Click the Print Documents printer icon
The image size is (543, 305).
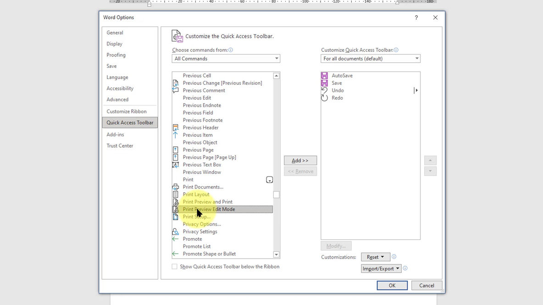click(x=176, y=187)
